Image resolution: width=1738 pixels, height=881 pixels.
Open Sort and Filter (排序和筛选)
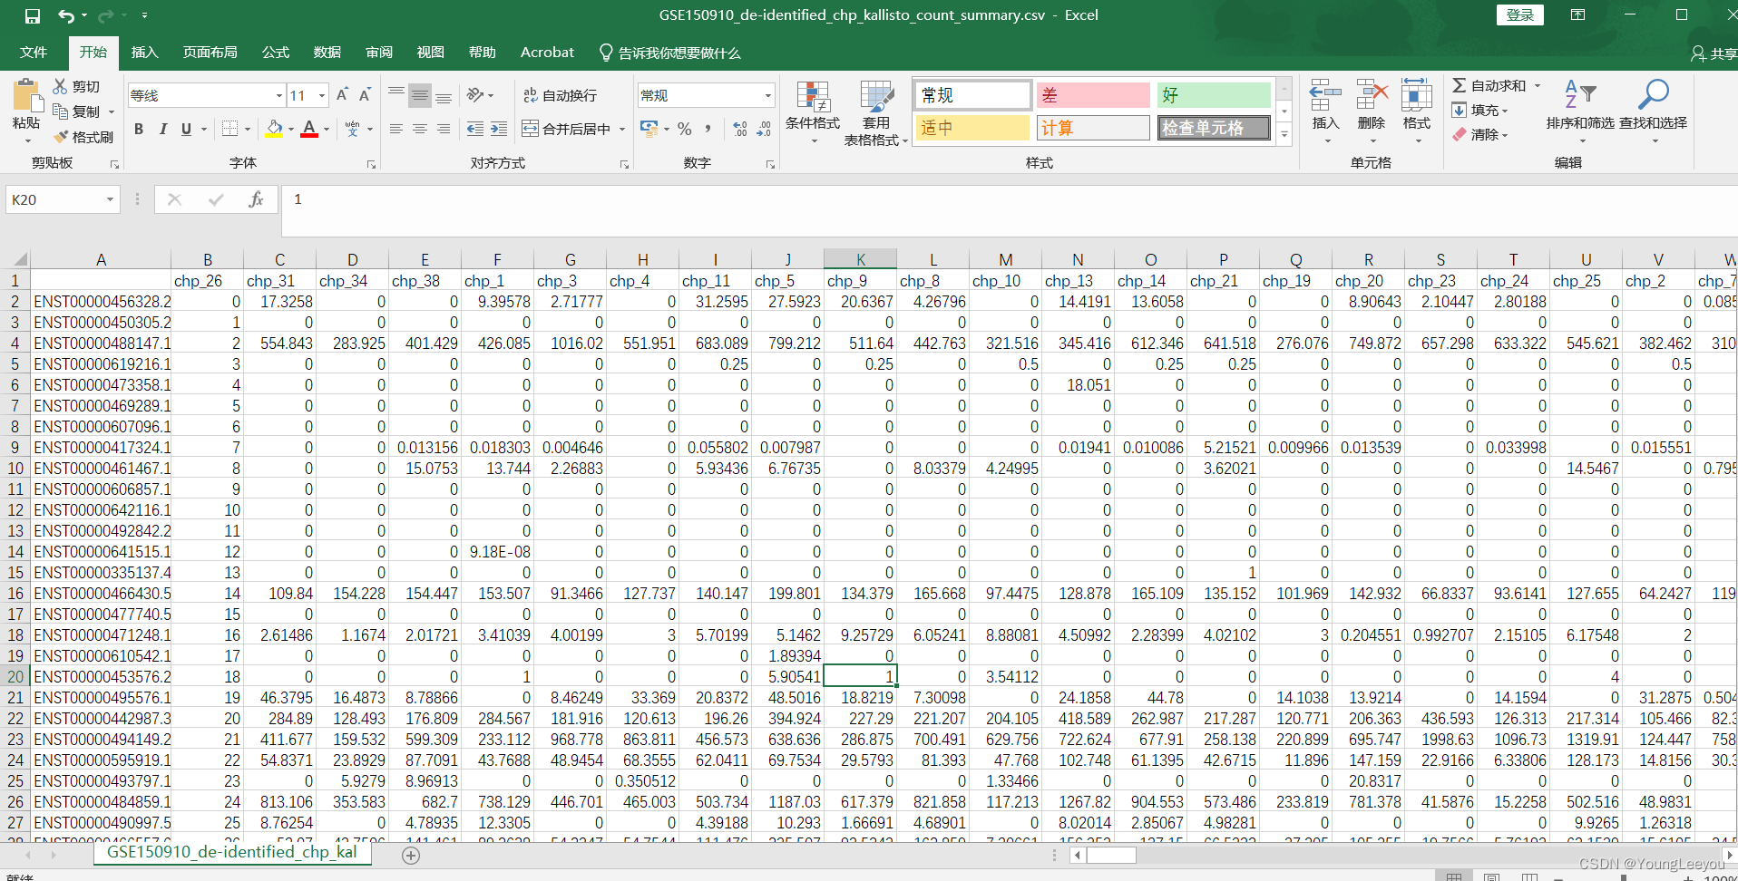[1580, 111]
